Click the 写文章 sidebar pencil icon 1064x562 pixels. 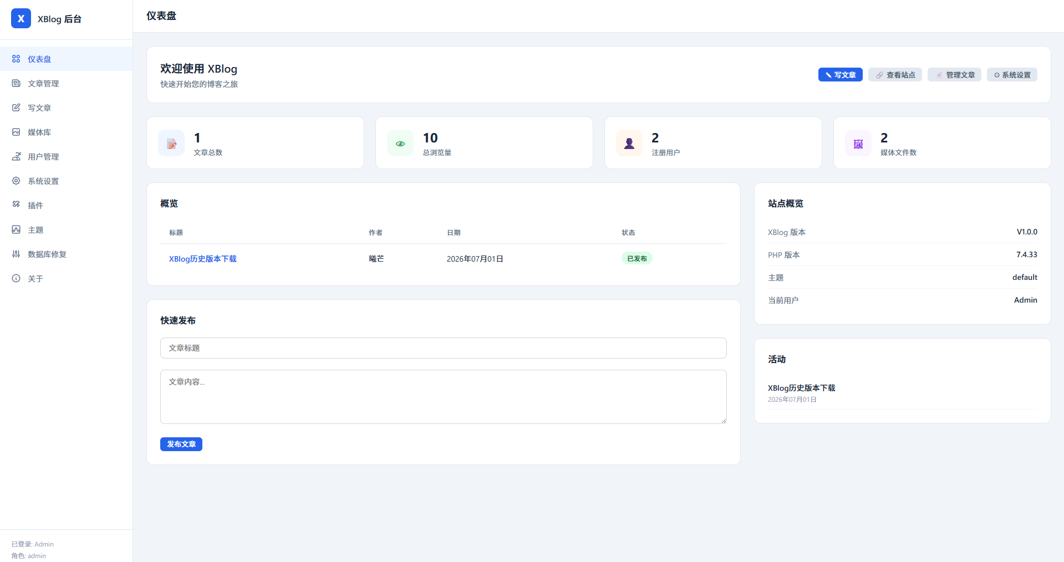(x=16, y=108)
